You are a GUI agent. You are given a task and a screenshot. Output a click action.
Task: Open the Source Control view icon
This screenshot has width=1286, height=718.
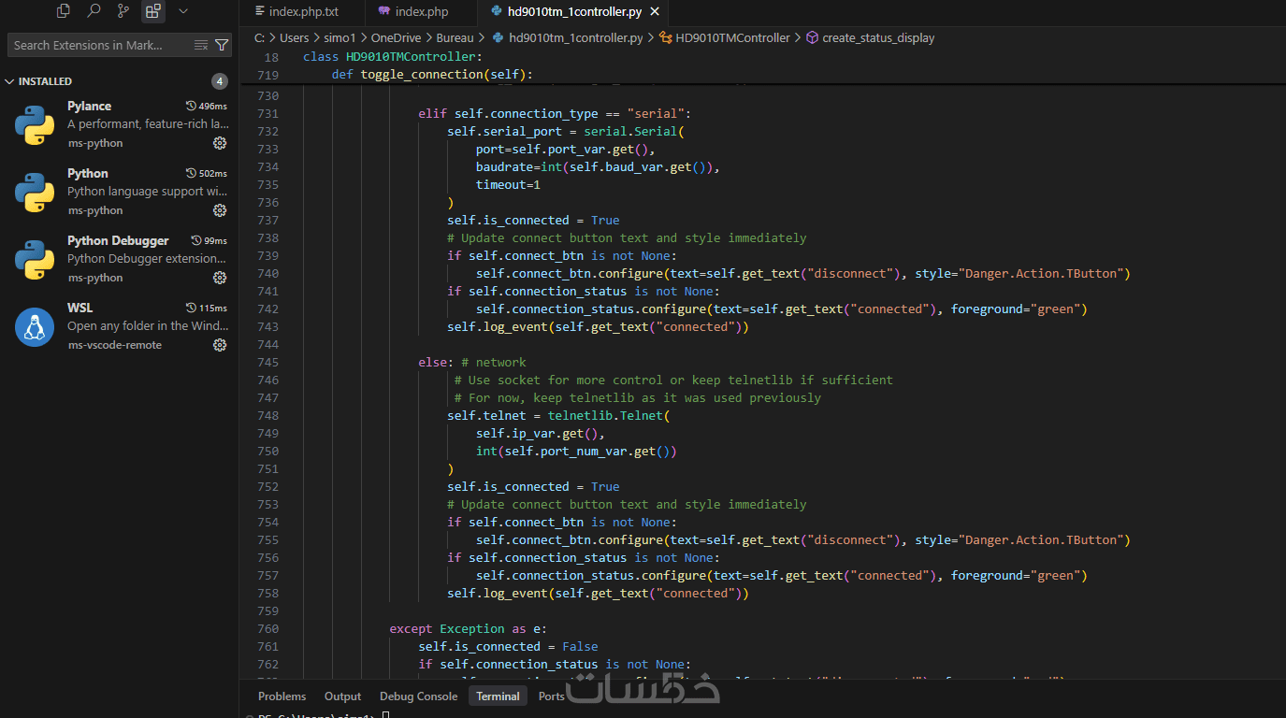(123, 11)
